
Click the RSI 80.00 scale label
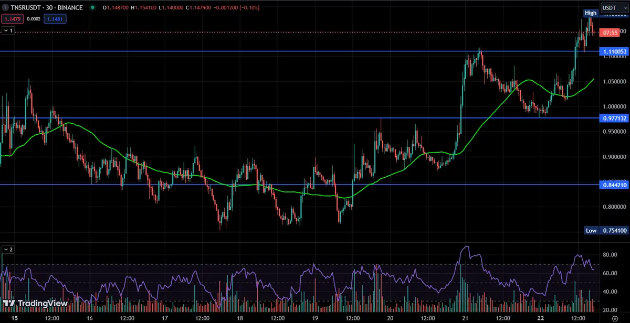(x=610, y=255)
